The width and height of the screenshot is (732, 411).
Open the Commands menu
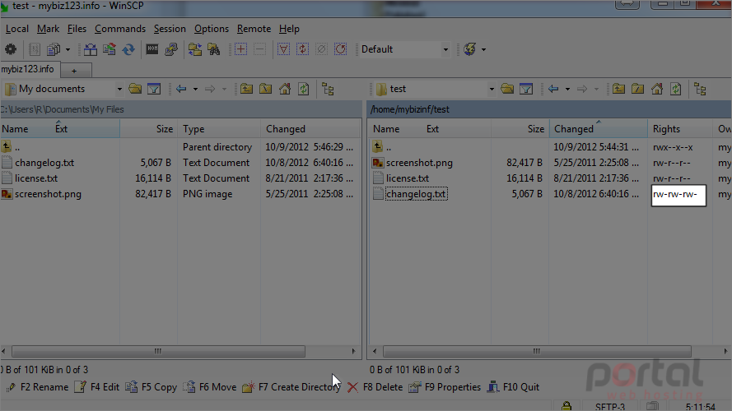(120, 29)
